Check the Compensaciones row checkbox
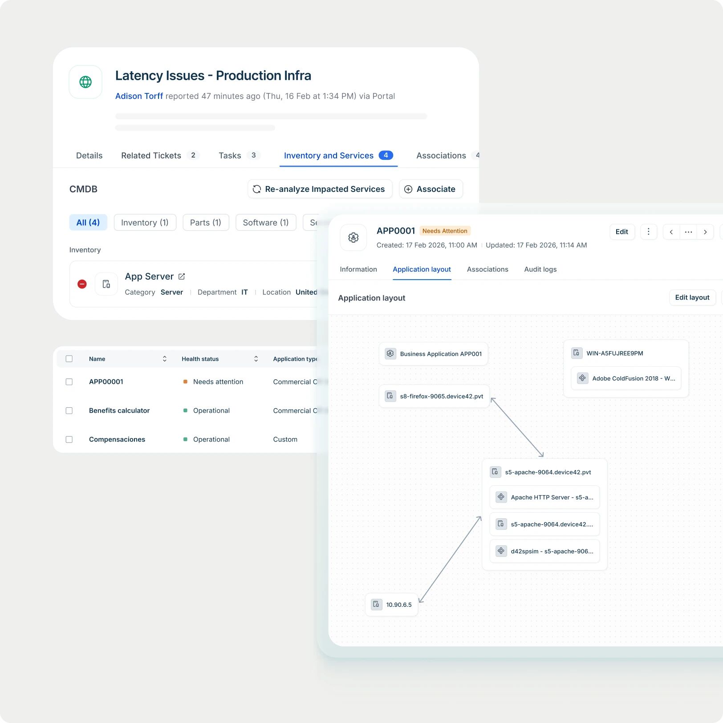The width and height of the screenshot is (723, 723). coord(69,439)
